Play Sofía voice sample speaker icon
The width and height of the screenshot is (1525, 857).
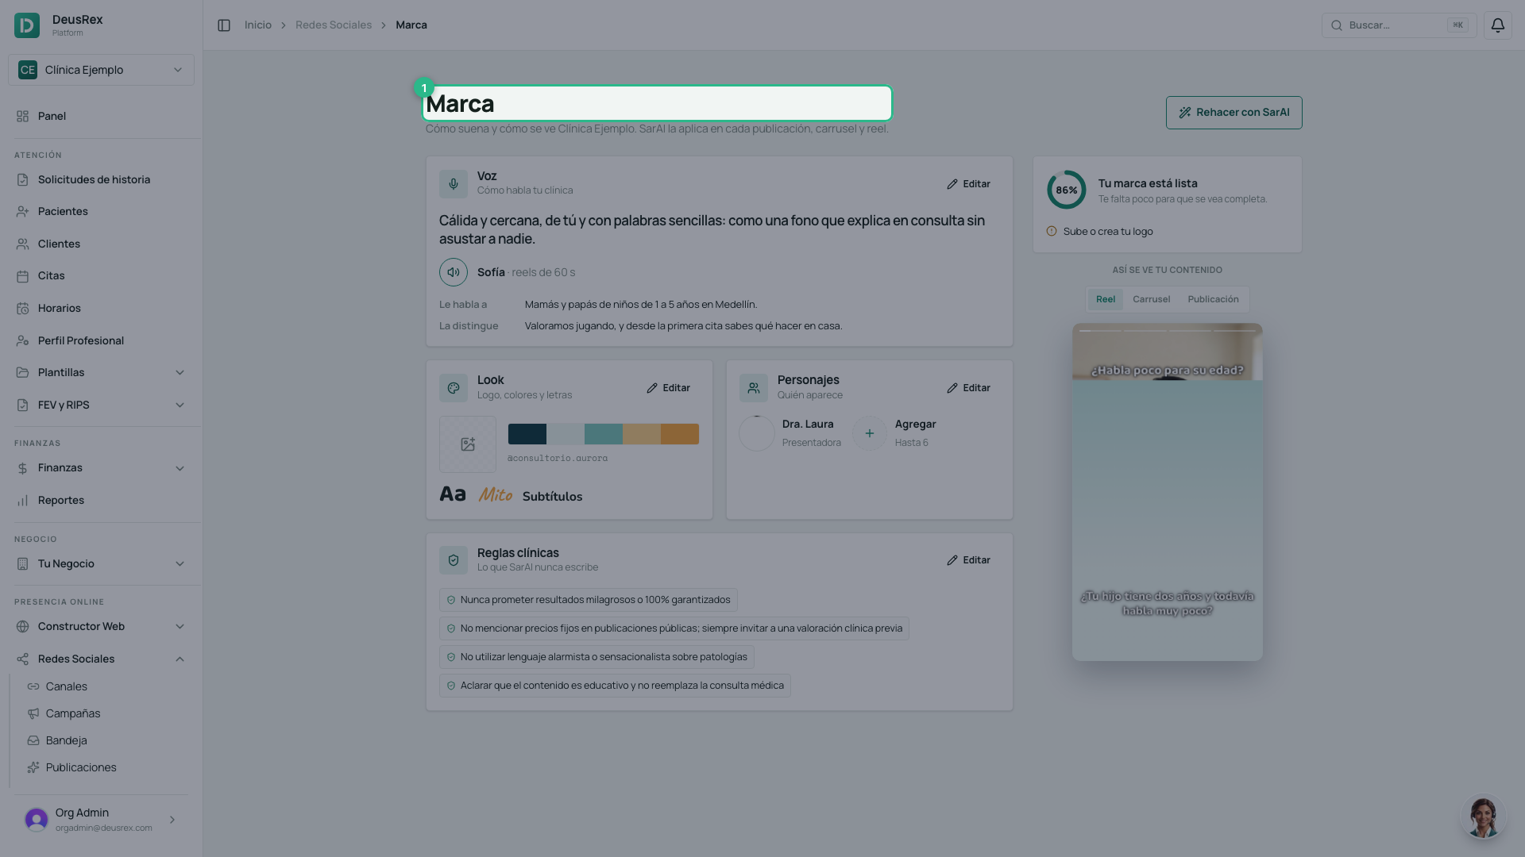click(454, 272)
